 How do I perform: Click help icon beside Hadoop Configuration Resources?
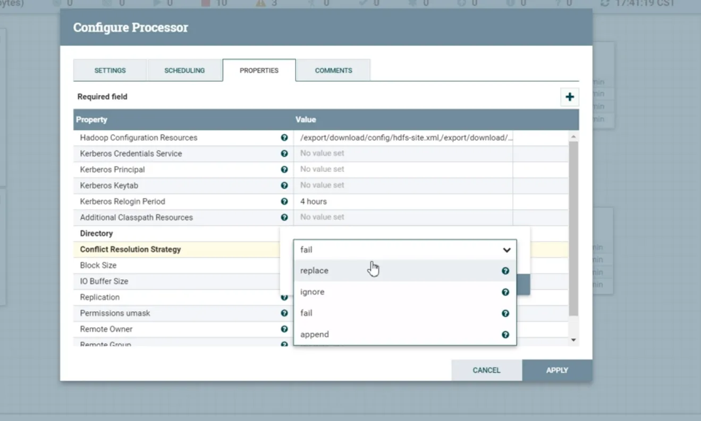click(284, 138)
